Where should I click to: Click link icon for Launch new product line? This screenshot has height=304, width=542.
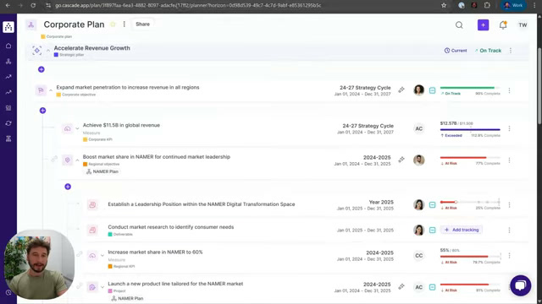click(401, 286)
